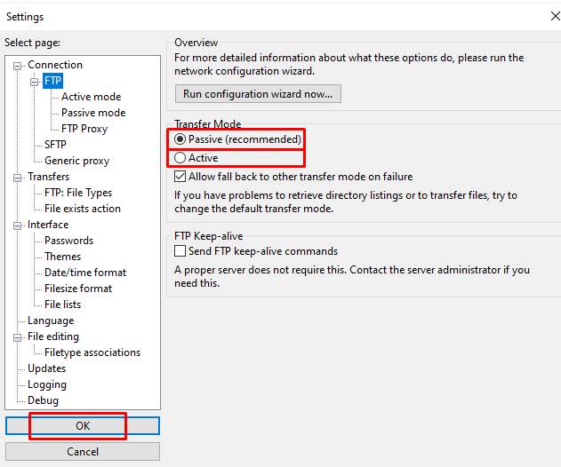Open the Passive mode settings page
The height and width of the screenshot is (467, 561).
pyautogui.click(x=93, y=113)
